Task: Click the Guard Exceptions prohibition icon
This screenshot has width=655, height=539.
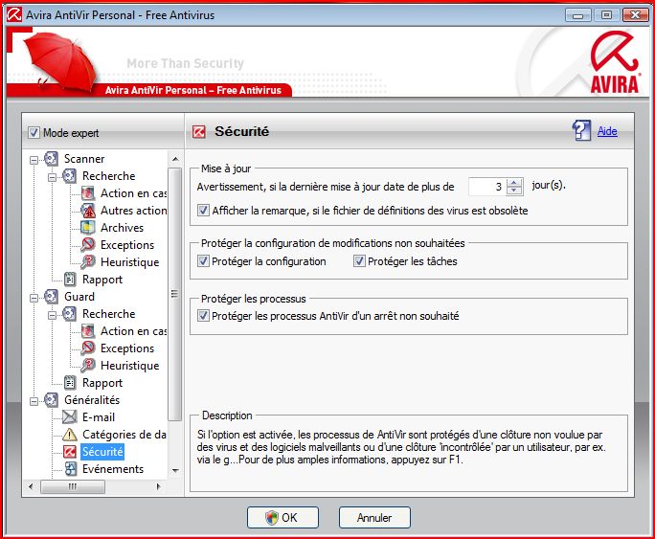Action: point(88,348)
